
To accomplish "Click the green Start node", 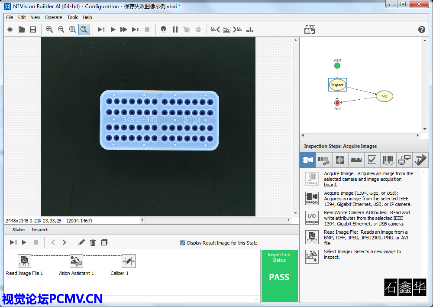I will tap(337, 66).
